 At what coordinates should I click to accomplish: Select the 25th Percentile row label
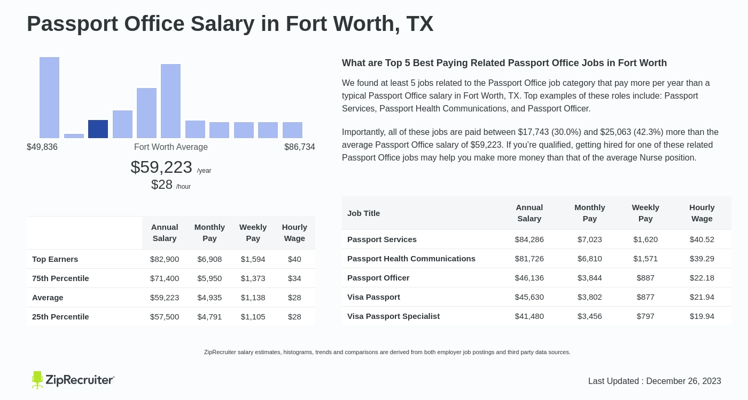[x=60, y=317]
